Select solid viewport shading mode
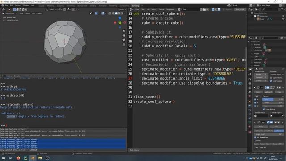The height and width of the screenshot is (161, 286). [x=116, y=13]
